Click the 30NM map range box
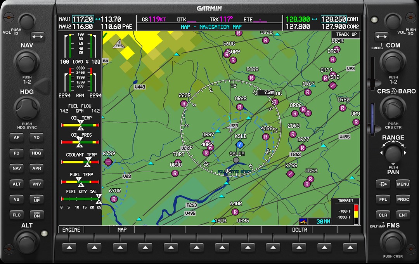Viewport: 419px width, 264px height. 320,221
